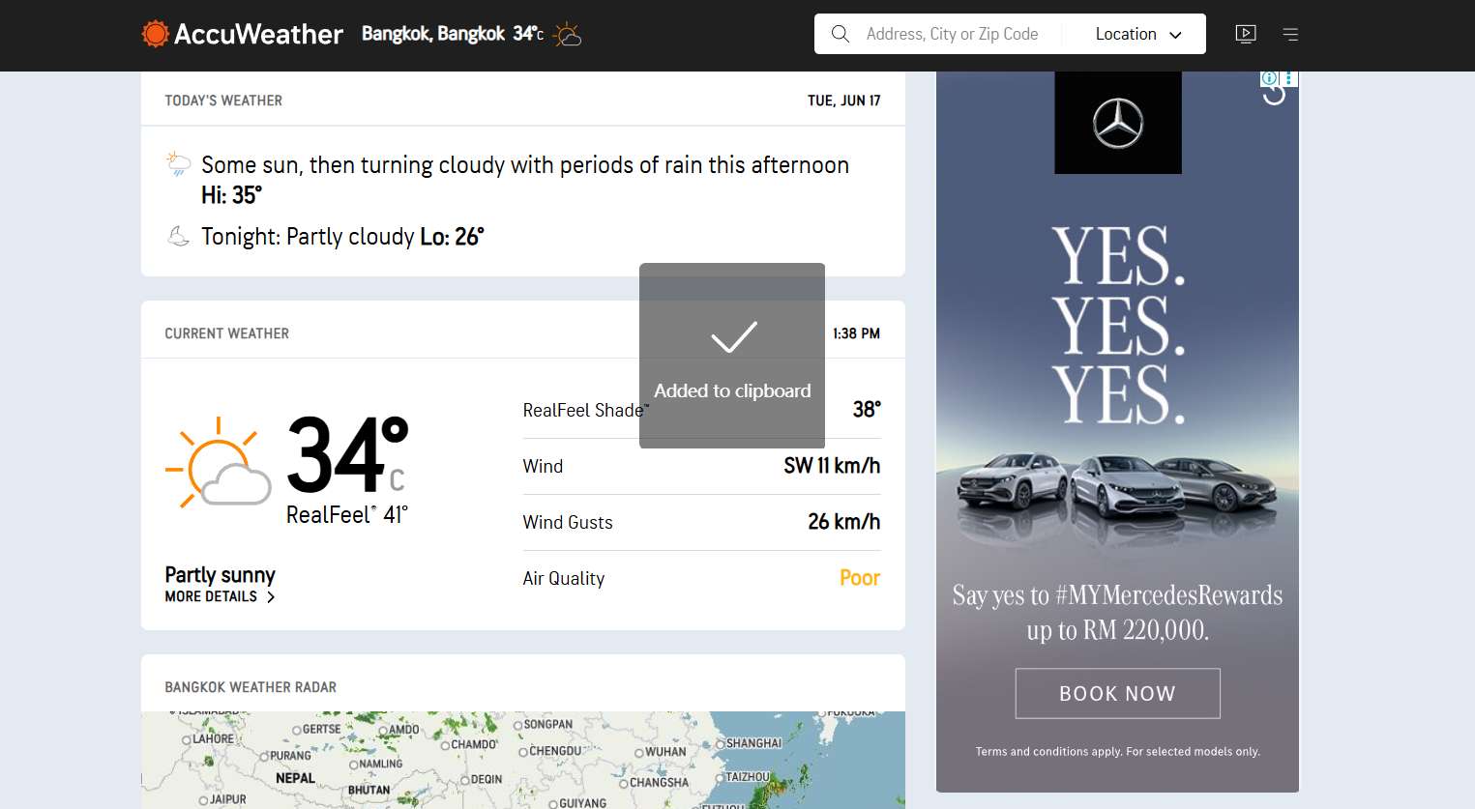Click the weather radar map
Screen dimensions: 1475x809
(x=523, y=760)
